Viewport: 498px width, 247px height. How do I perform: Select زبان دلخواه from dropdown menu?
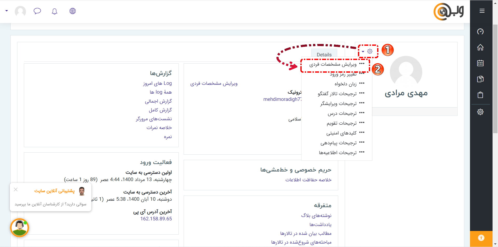click(345, 84)
